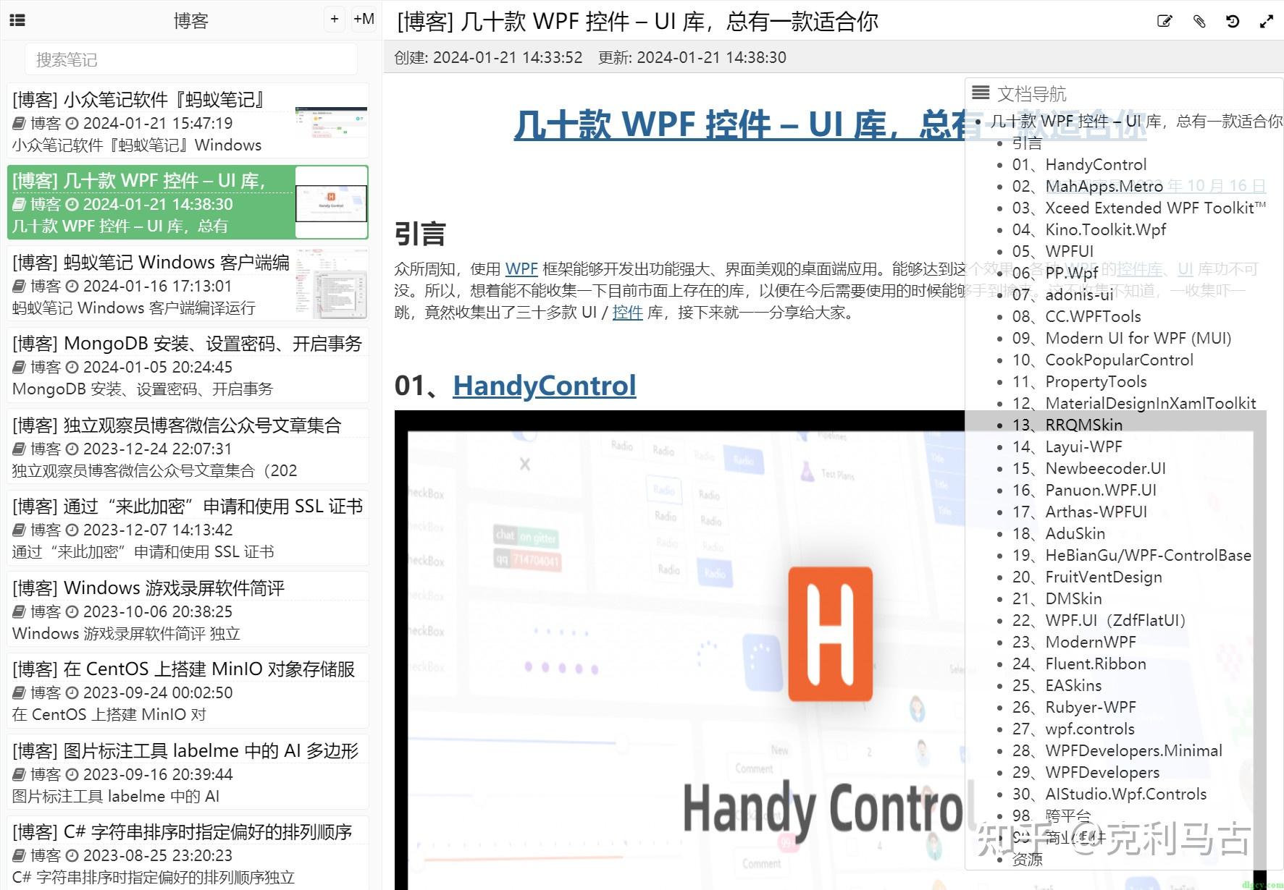Click thumbnail of Windows 客户端 note

click(x=331, y=284)
